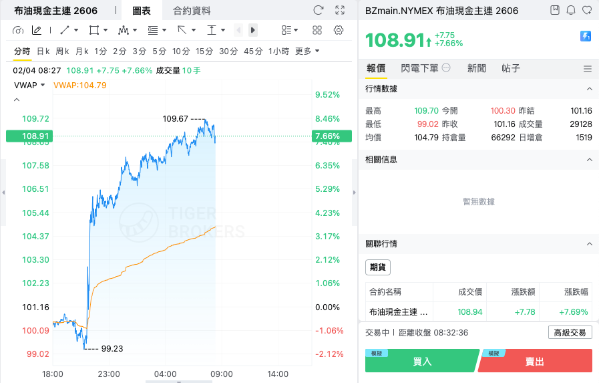This screenshot has width=599, height=383.
Task: Open the layout list dropdown arrow
Action: click(x=296, y=30)
